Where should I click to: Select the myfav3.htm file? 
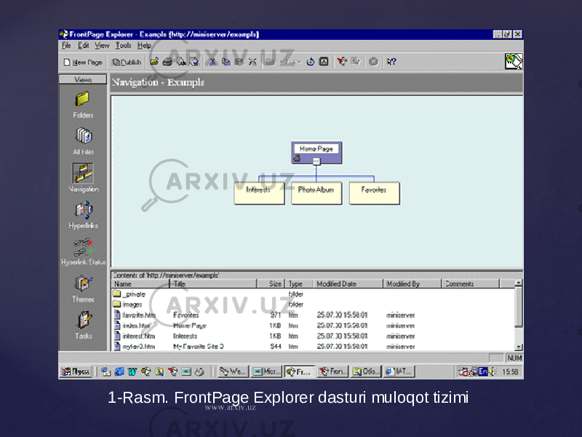click(314, 347)
